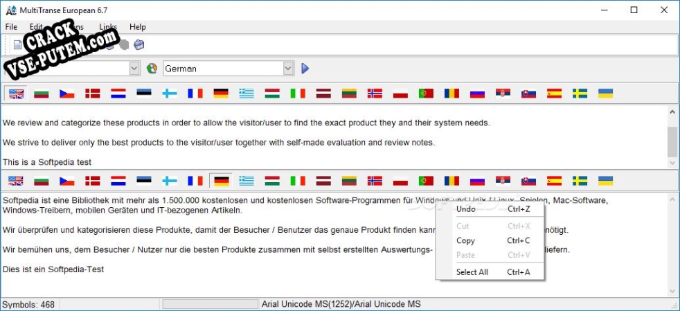The height and width of the screenshot is (311, 680).
Task: Select Estonian flag in source language bar
Action: point(143,94)
